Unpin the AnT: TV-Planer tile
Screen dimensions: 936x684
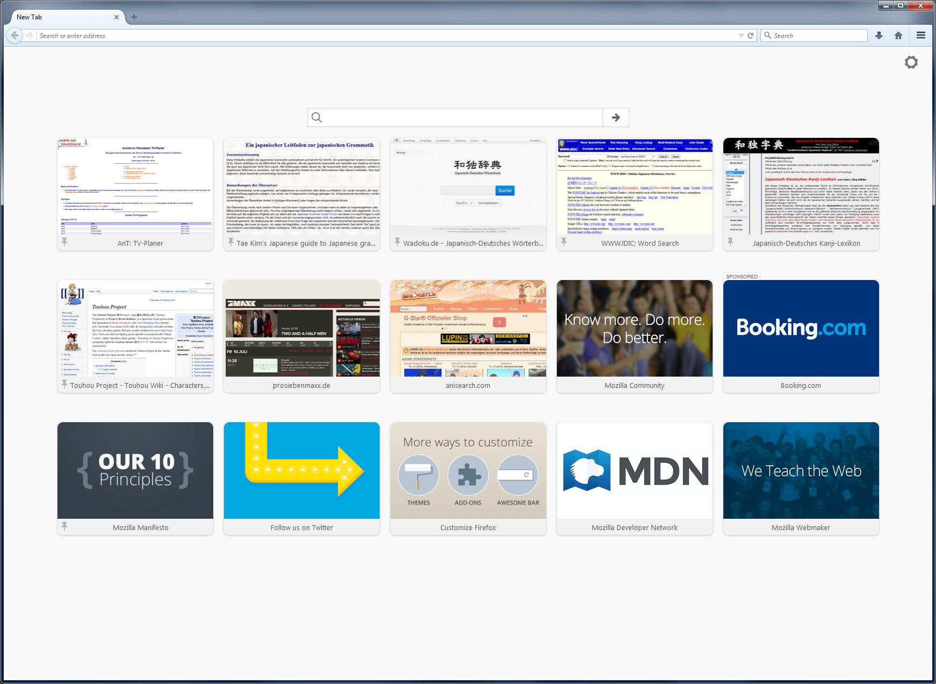[64, 242]
